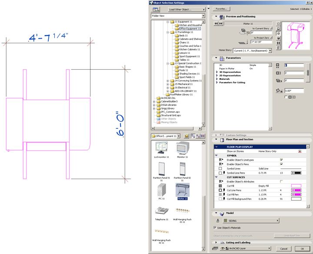The height and width of the screenshot is (254, 313).
Task: Open the SIDING material dropdown
Action: point(251,221)
